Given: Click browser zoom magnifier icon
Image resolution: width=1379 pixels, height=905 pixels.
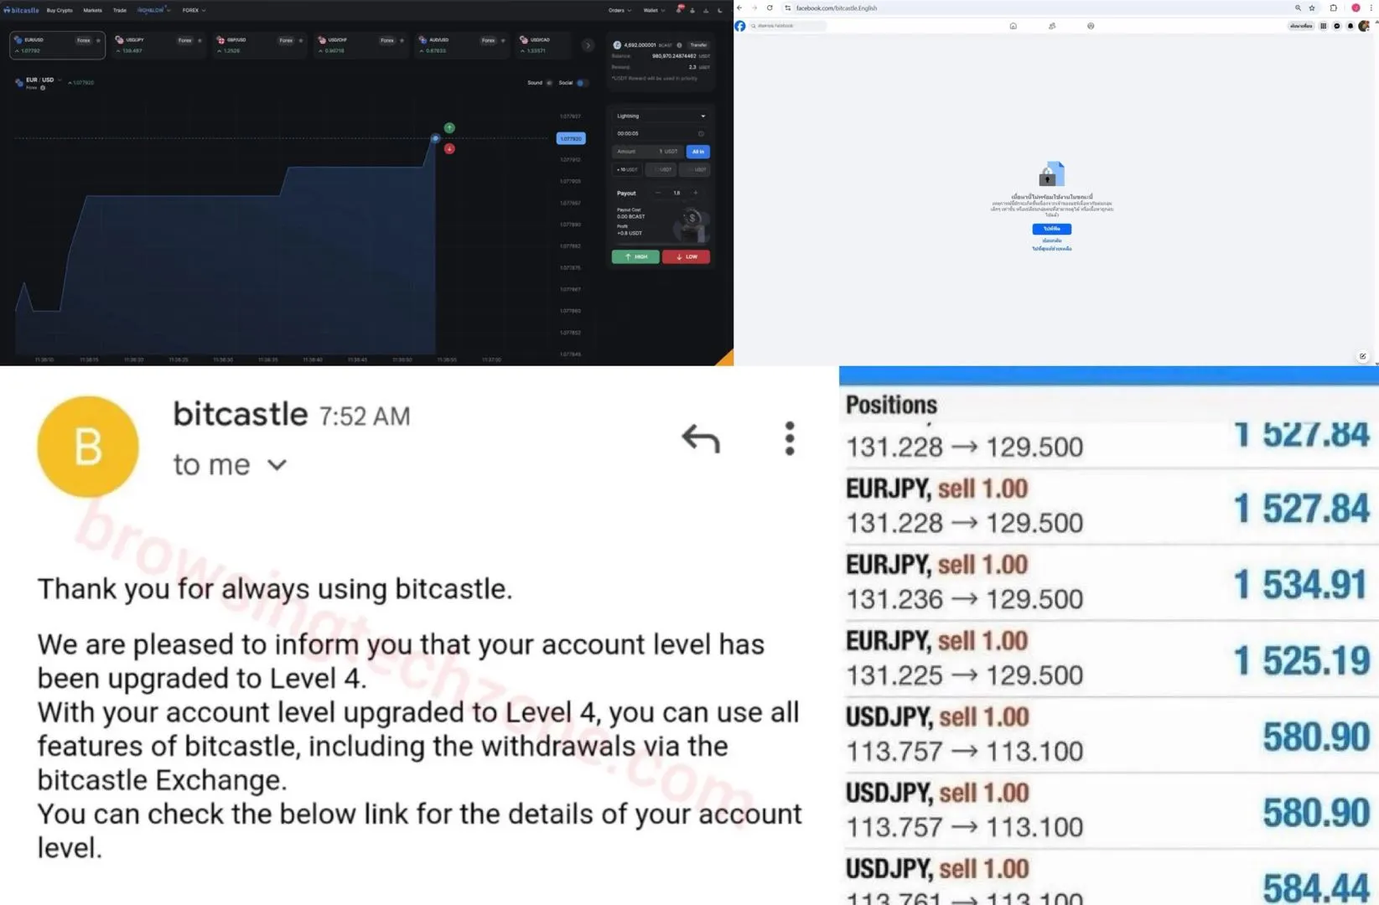Looking at the screenshot, I should coord(1298,8).
